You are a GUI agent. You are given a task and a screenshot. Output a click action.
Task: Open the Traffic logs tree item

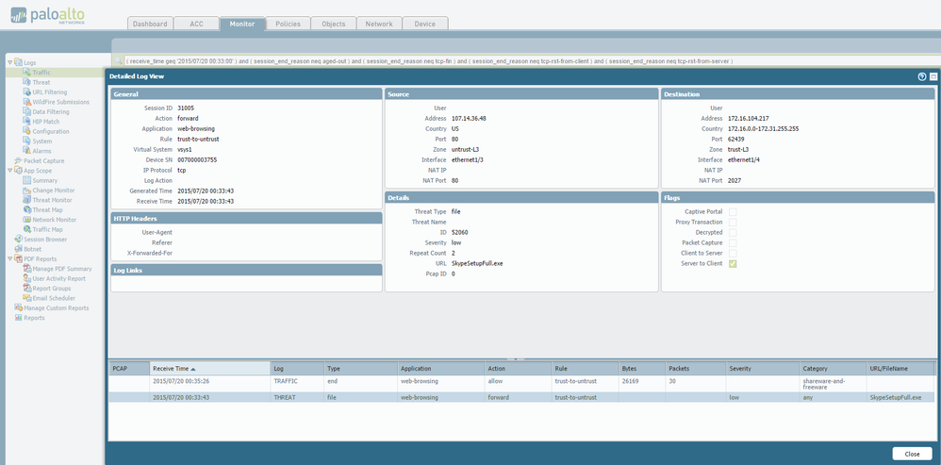(x=41, y=73)
